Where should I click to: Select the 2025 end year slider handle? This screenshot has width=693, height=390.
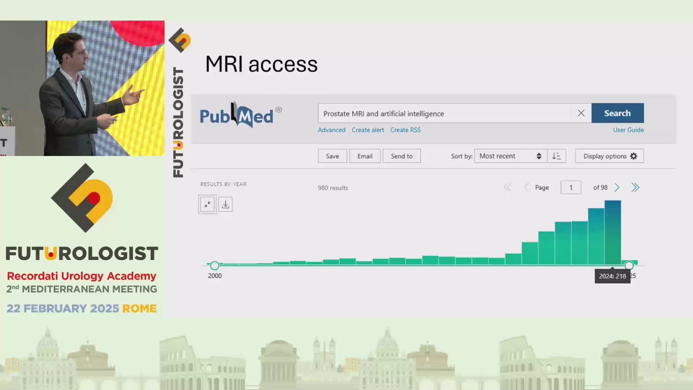[629, 266]
